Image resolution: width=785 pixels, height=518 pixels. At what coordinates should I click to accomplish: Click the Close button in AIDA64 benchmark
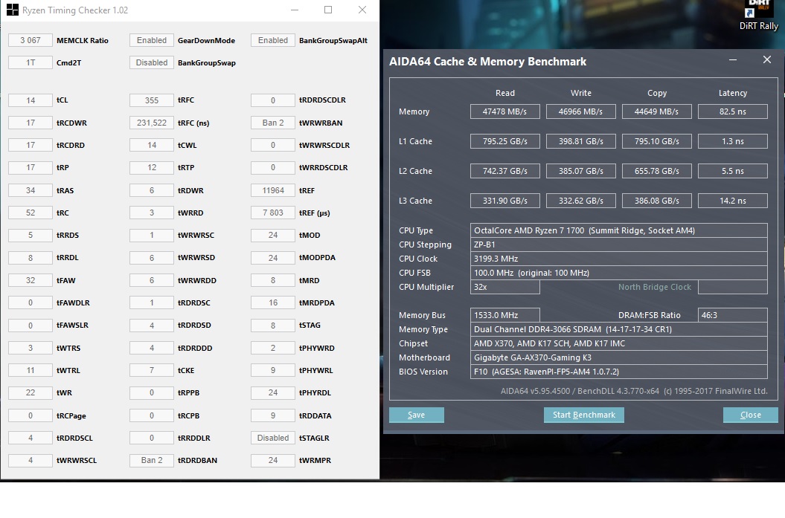(751, 415)
